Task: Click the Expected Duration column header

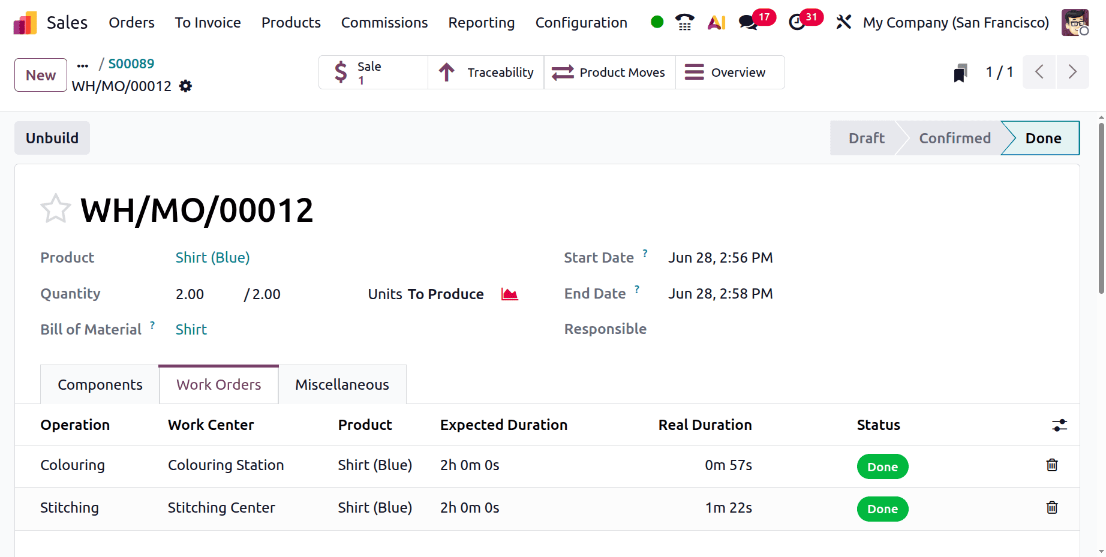Action: click(503, 425)
